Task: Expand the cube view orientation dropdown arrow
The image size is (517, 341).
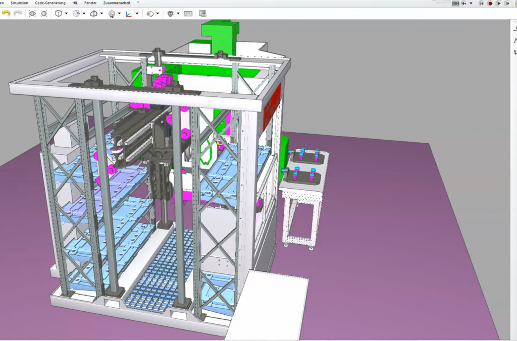Action: pos(66,14)
